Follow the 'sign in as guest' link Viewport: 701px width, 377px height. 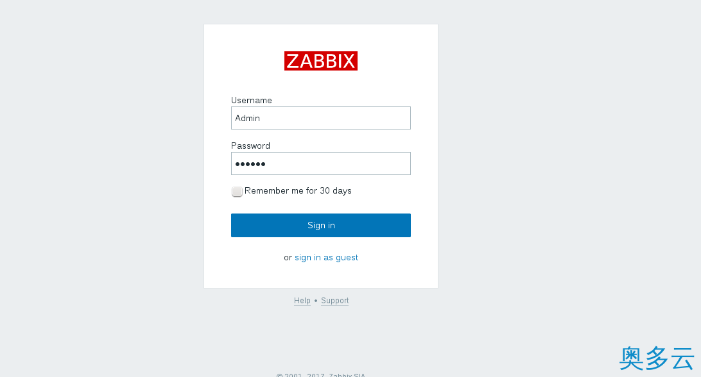326,258
